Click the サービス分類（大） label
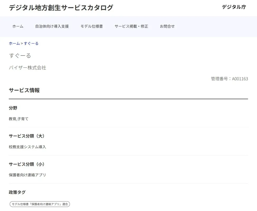257x211 pixels. 27,136
